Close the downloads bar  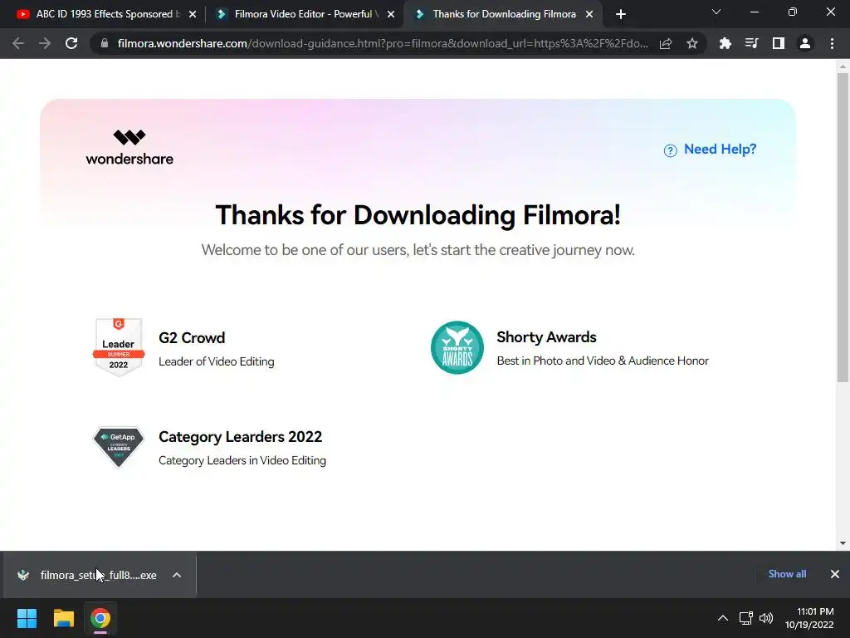(x=835, y=574)
